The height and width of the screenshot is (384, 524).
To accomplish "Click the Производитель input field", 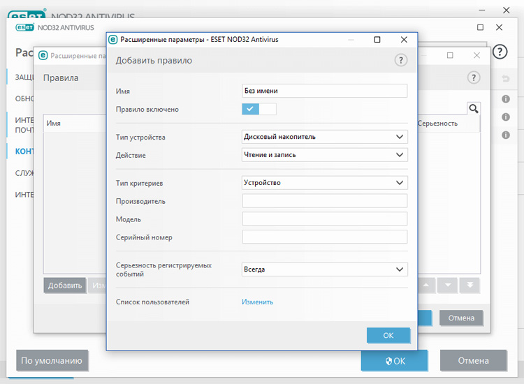I will [x=324, y=201].
